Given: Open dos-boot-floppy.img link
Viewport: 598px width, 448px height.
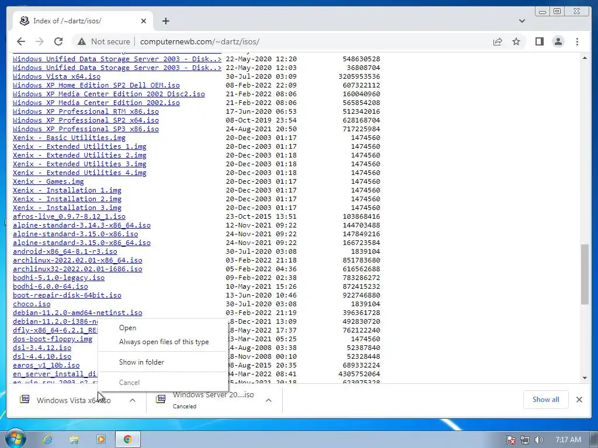Looking at the screenshot, I should [53, 339].
